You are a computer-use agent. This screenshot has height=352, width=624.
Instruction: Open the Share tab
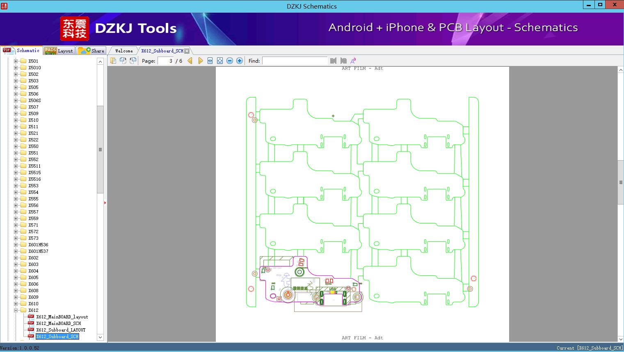(x=91, y=51)
